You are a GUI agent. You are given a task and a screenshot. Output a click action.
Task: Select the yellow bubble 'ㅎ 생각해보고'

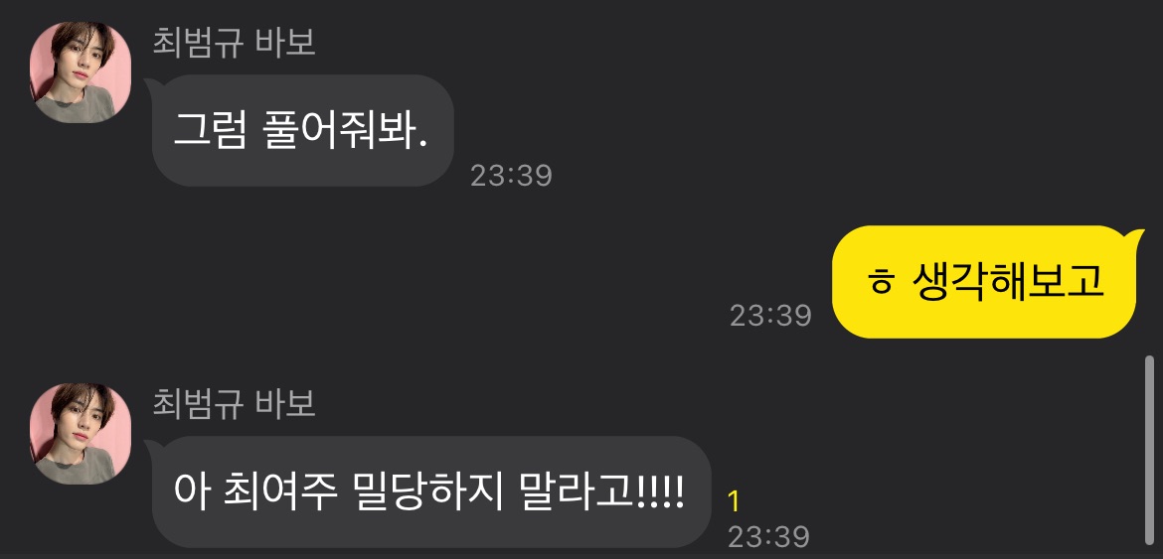point(987,282)
